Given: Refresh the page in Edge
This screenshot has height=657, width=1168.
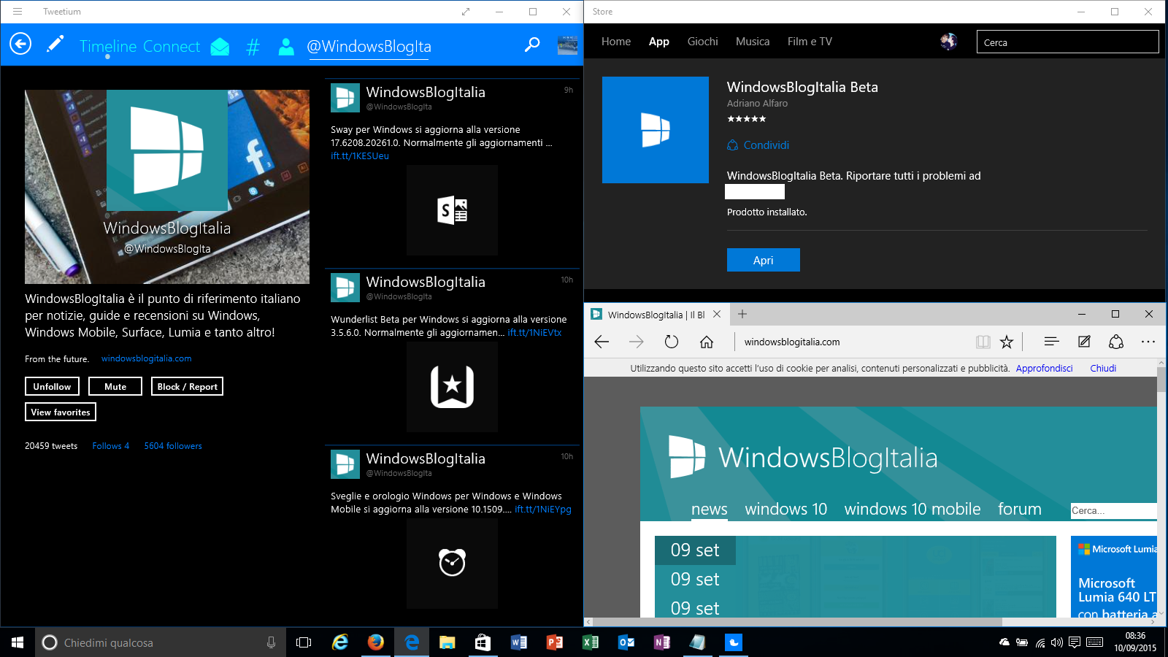Looking at the screenshot, I should [x=672, y=342].
